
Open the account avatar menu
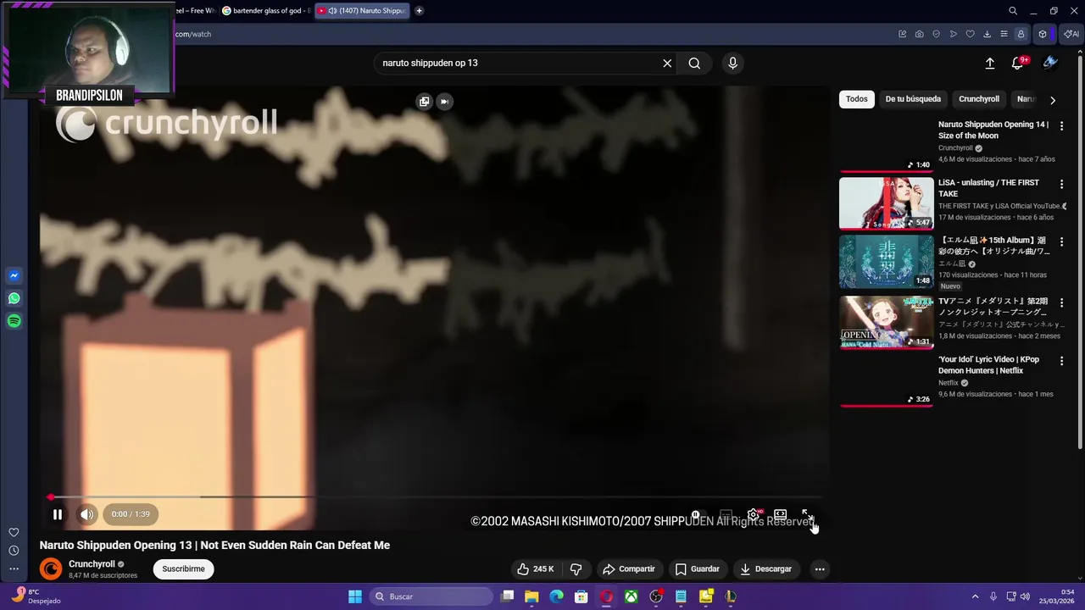[1050, 63]
